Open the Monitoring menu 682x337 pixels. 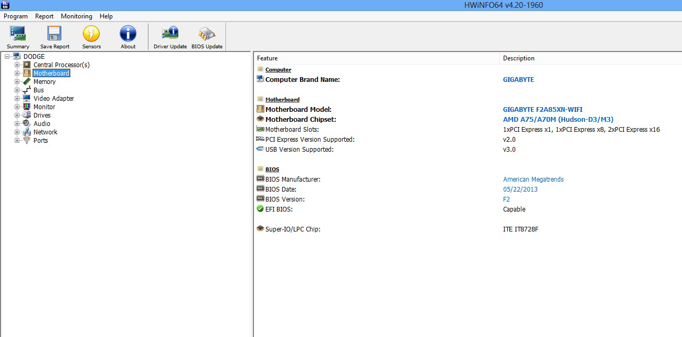click(x=77, y=16)
